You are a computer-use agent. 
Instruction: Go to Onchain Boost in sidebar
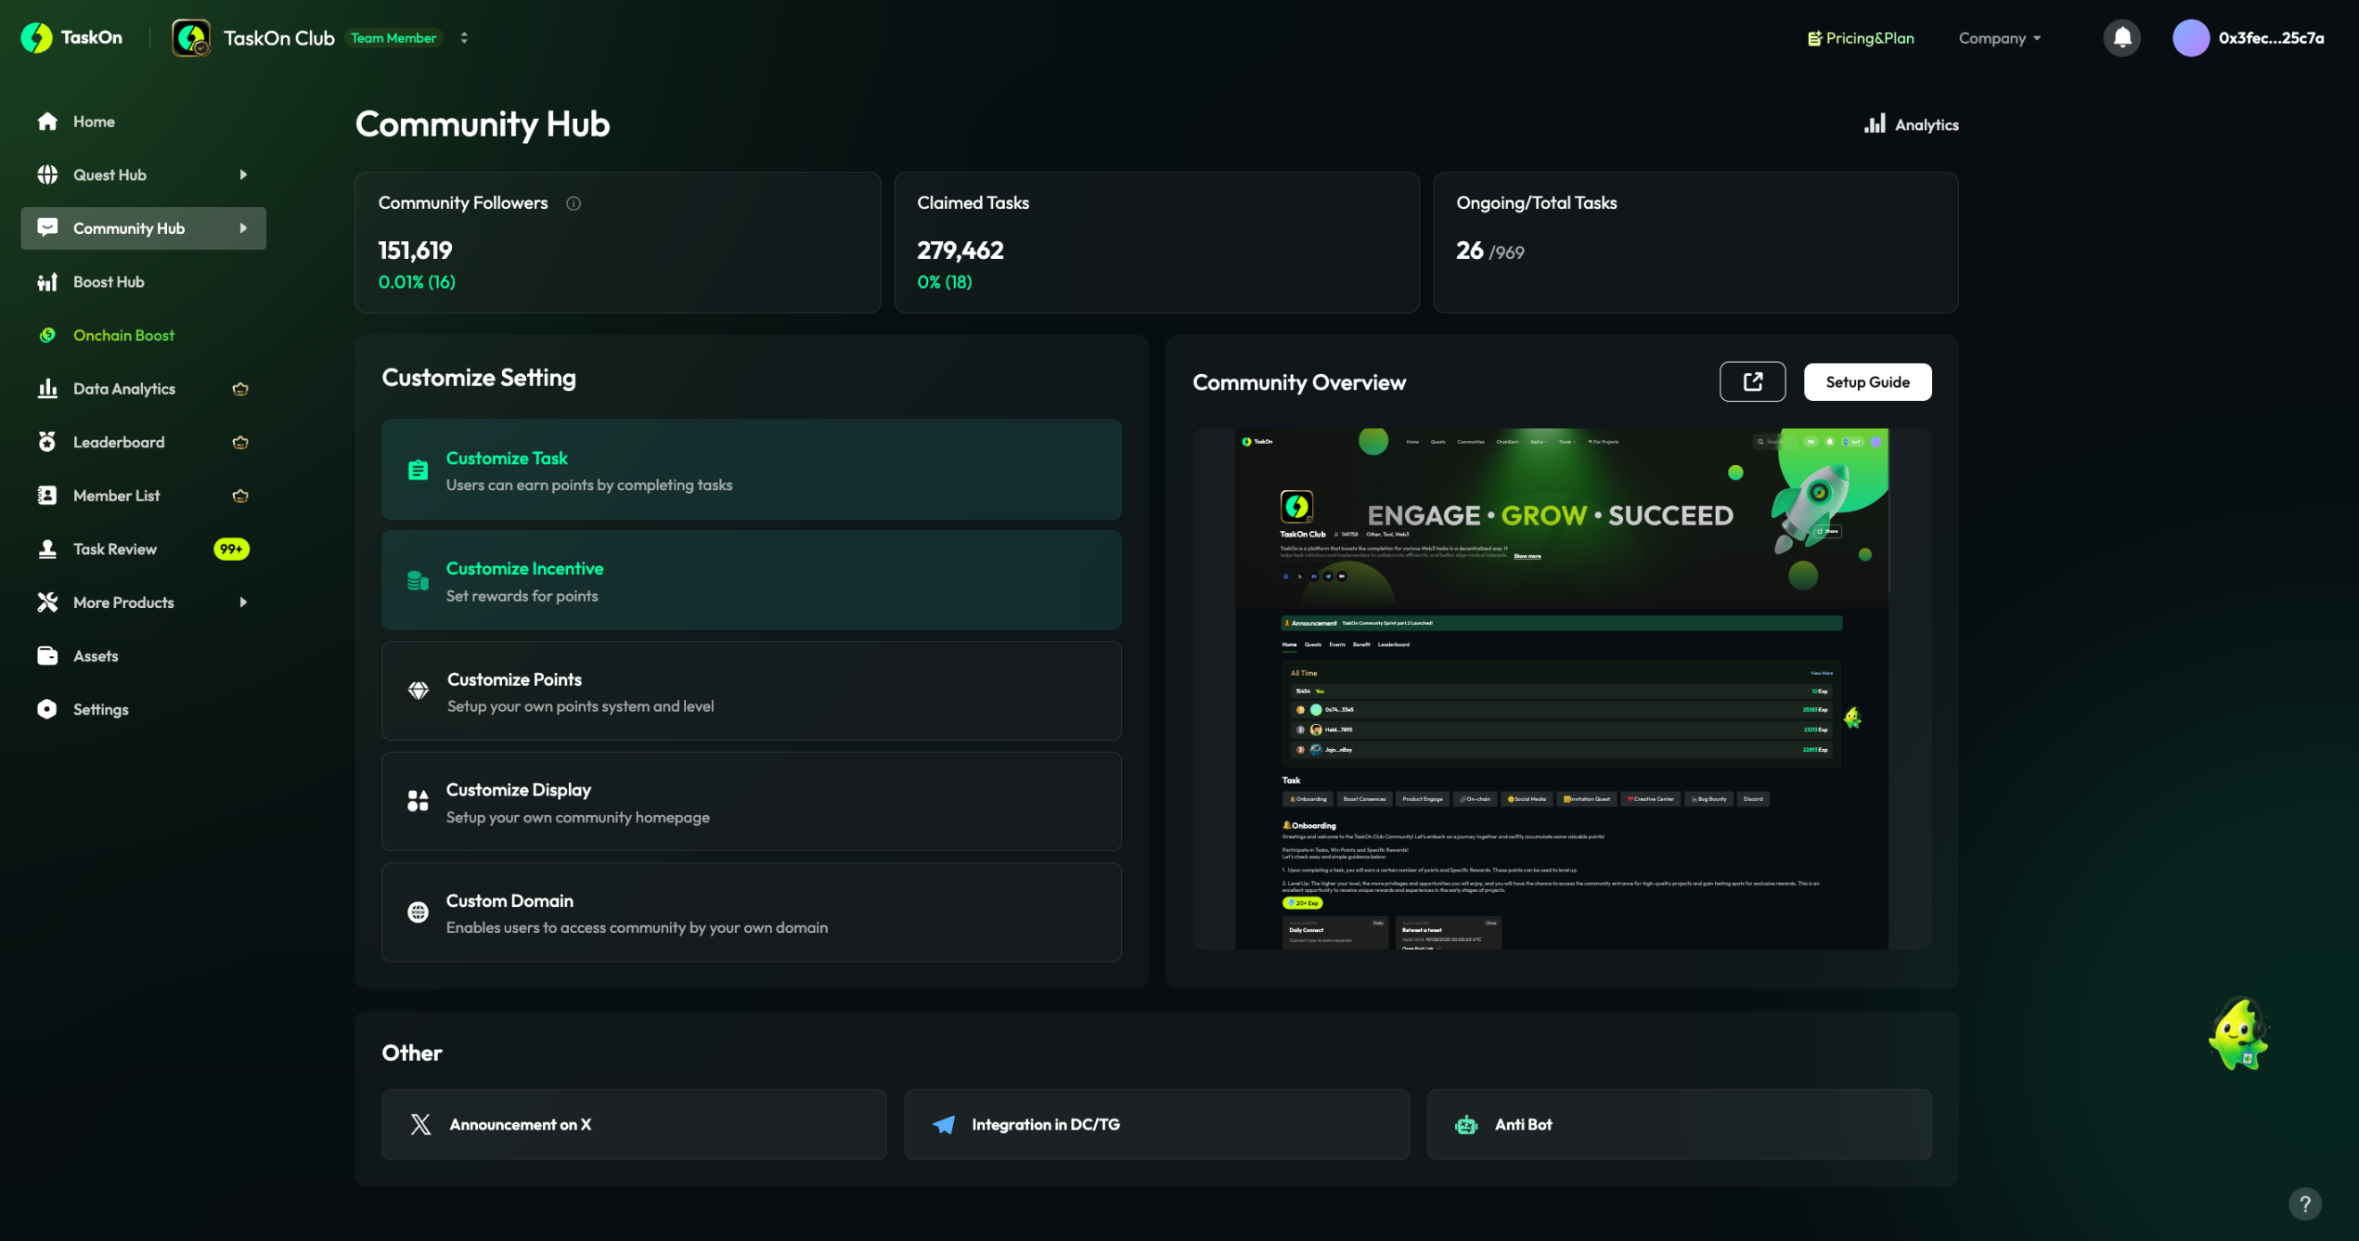pos(123,335)
